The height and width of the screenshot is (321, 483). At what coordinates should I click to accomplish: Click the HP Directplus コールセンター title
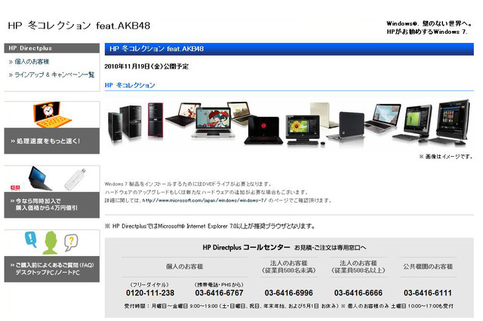[x=246, y=247]
